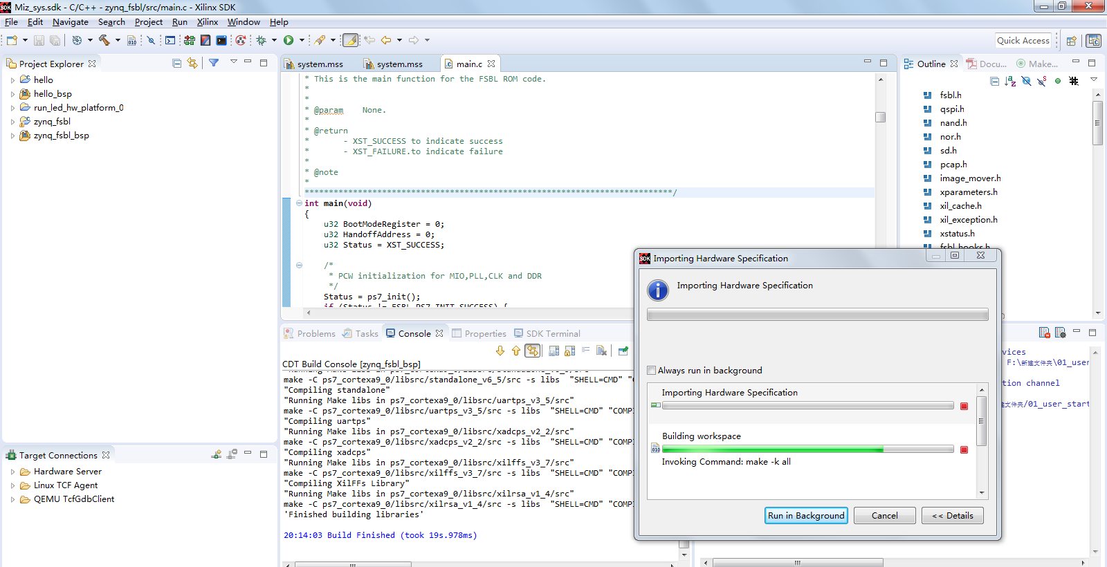The width and height of the screenshot is (1107, 567).
Task: Open the Project menu
Action: pyautogui.click(x=148, y=22)
